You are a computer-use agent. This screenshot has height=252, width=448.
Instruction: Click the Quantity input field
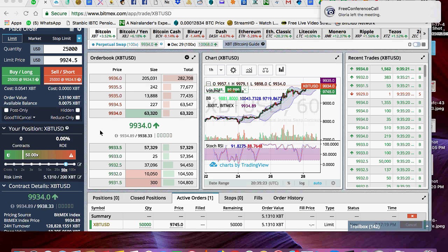point(63,49)
